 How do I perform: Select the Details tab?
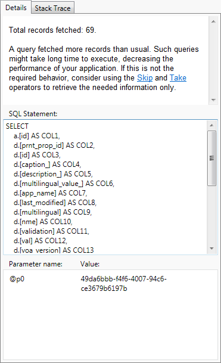point(15,7)
